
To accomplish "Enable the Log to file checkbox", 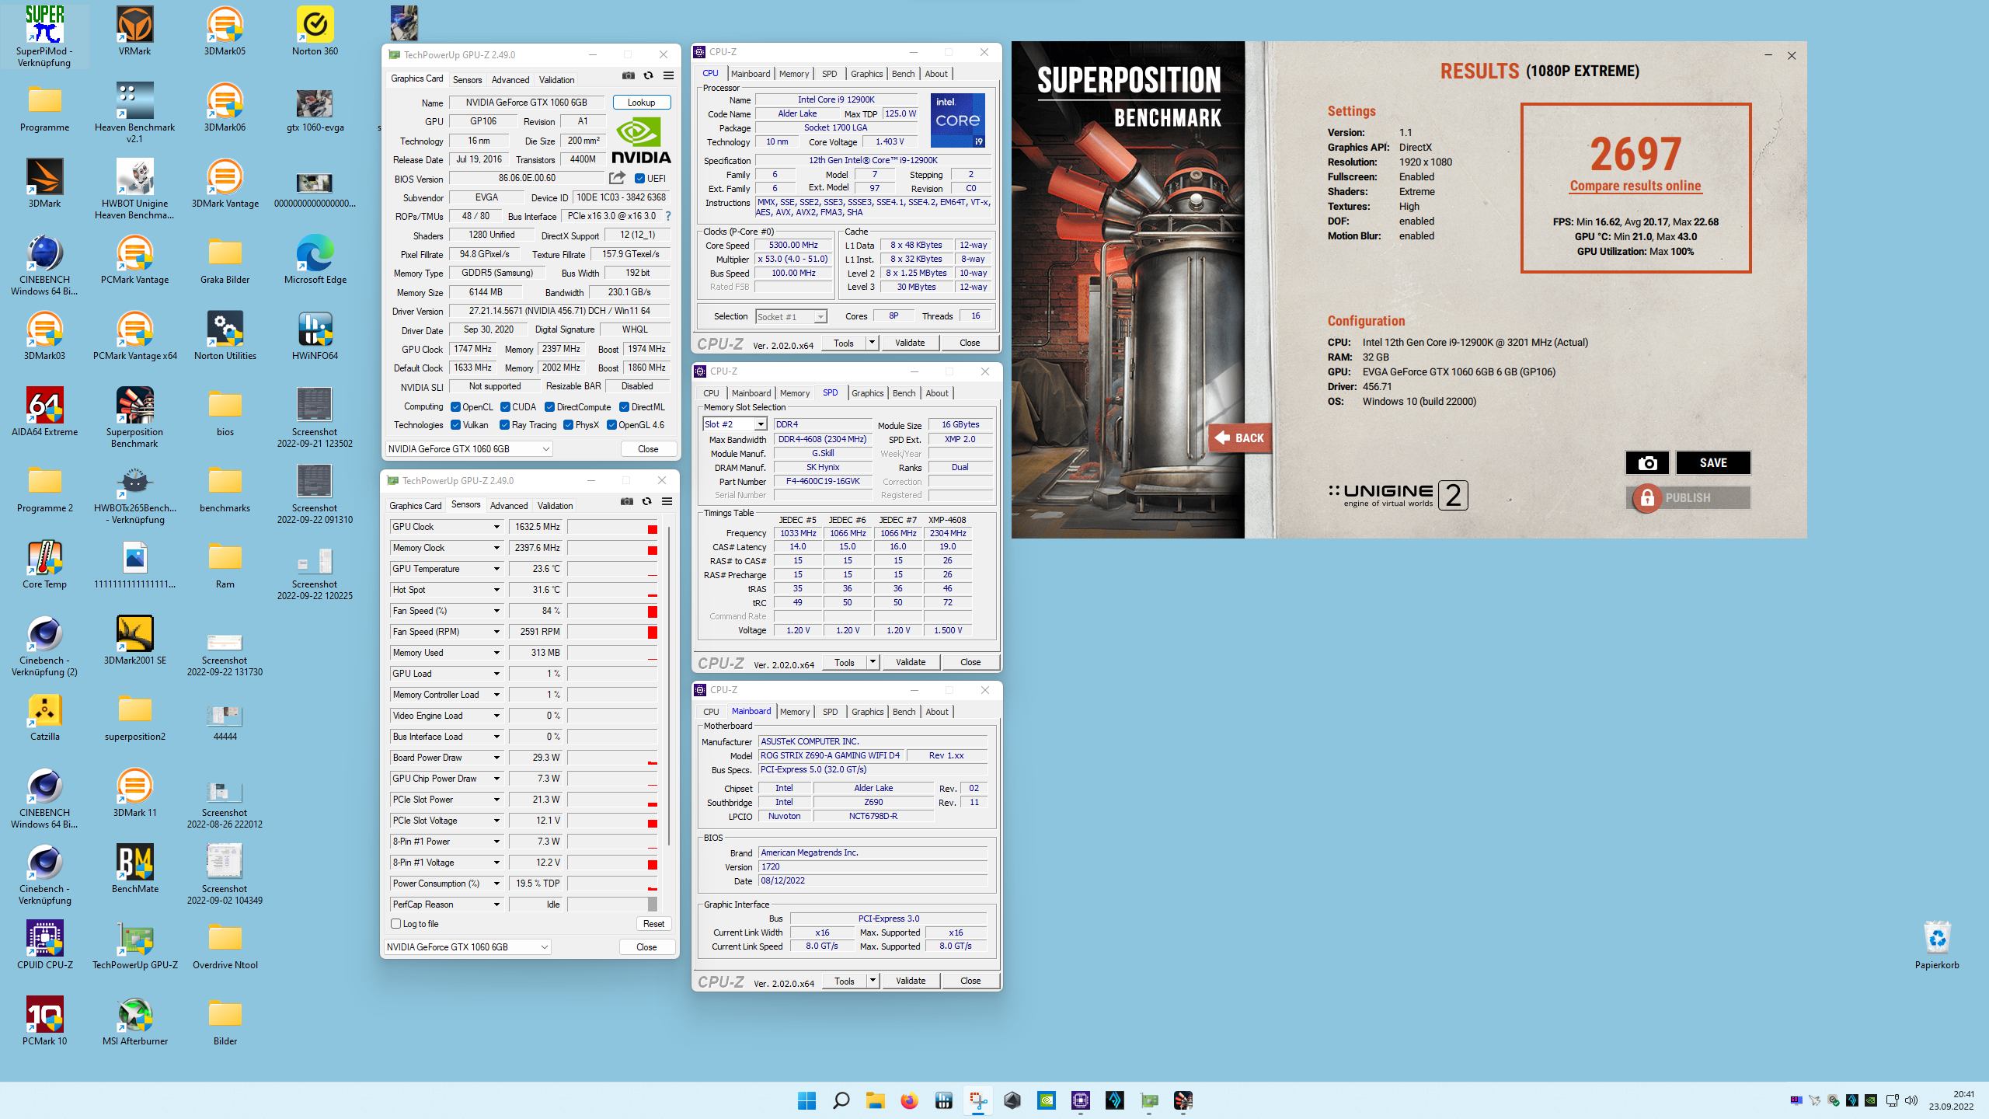I will point(396,924).
